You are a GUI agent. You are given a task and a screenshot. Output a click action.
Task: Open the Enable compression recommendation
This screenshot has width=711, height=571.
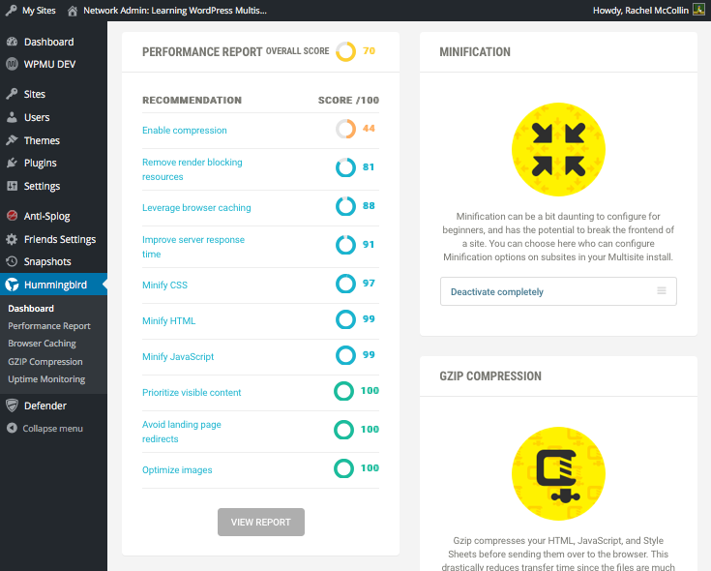click(x=185, y=130)
